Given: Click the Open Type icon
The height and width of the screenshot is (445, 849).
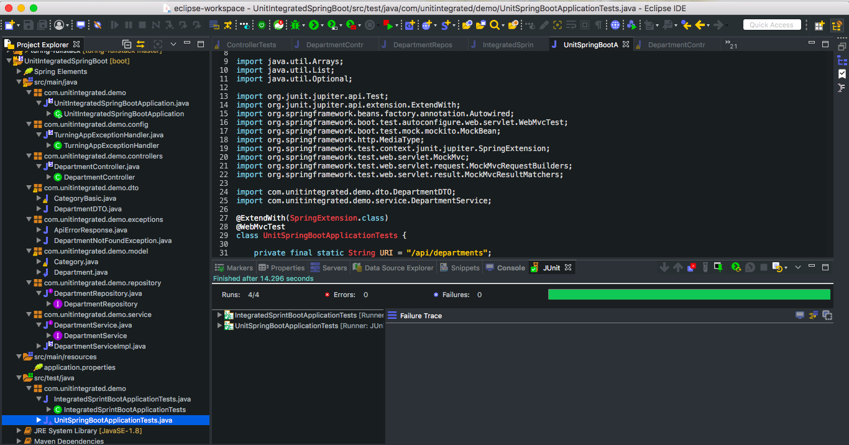Looking at the screenshot, I should tap(467, 25).
